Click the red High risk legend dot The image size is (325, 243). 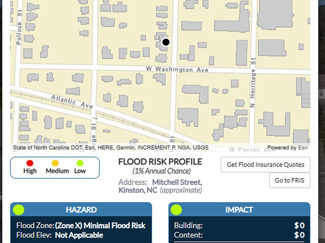(30, 163)
